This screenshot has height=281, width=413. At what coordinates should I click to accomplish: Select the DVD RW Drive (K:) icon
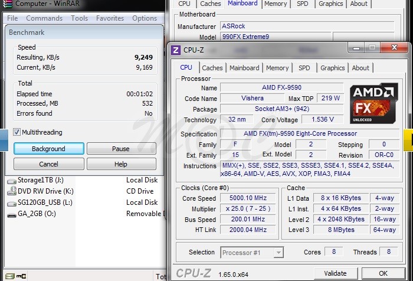(x=11, y=192)
